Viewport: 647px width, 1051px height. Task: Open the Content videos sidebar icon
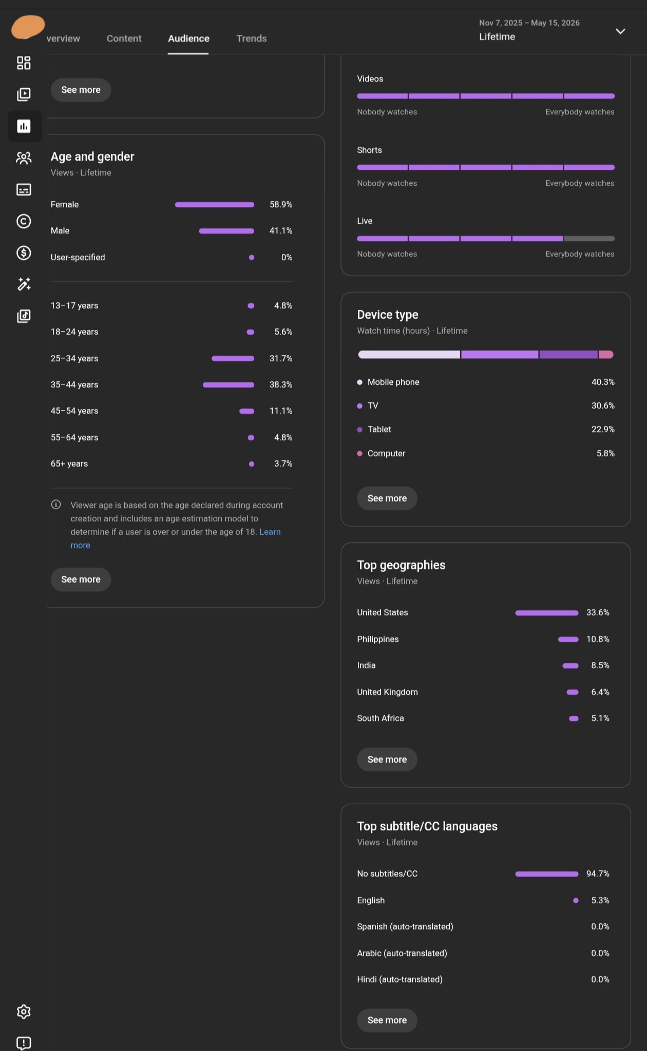(x=24, y=94)
